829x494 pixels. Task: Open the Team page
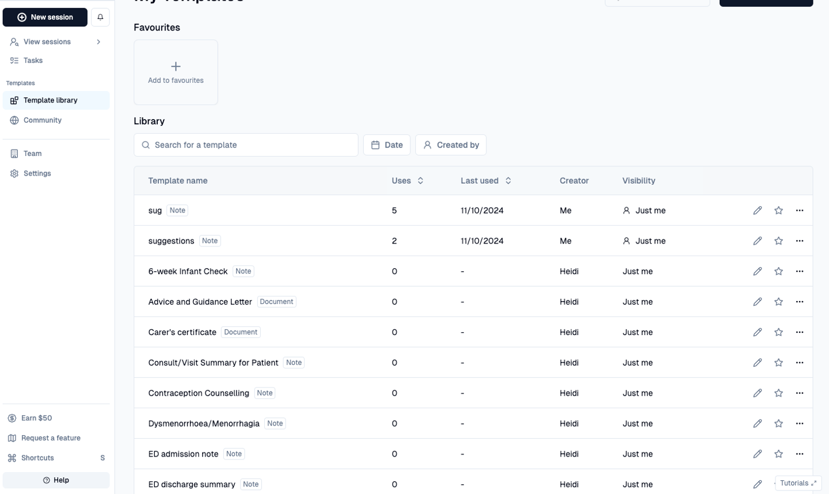(x=32, y=154)
